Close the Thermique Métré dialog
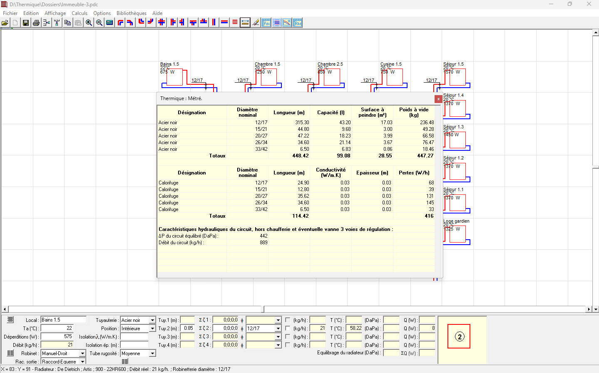 click(438, 99)
